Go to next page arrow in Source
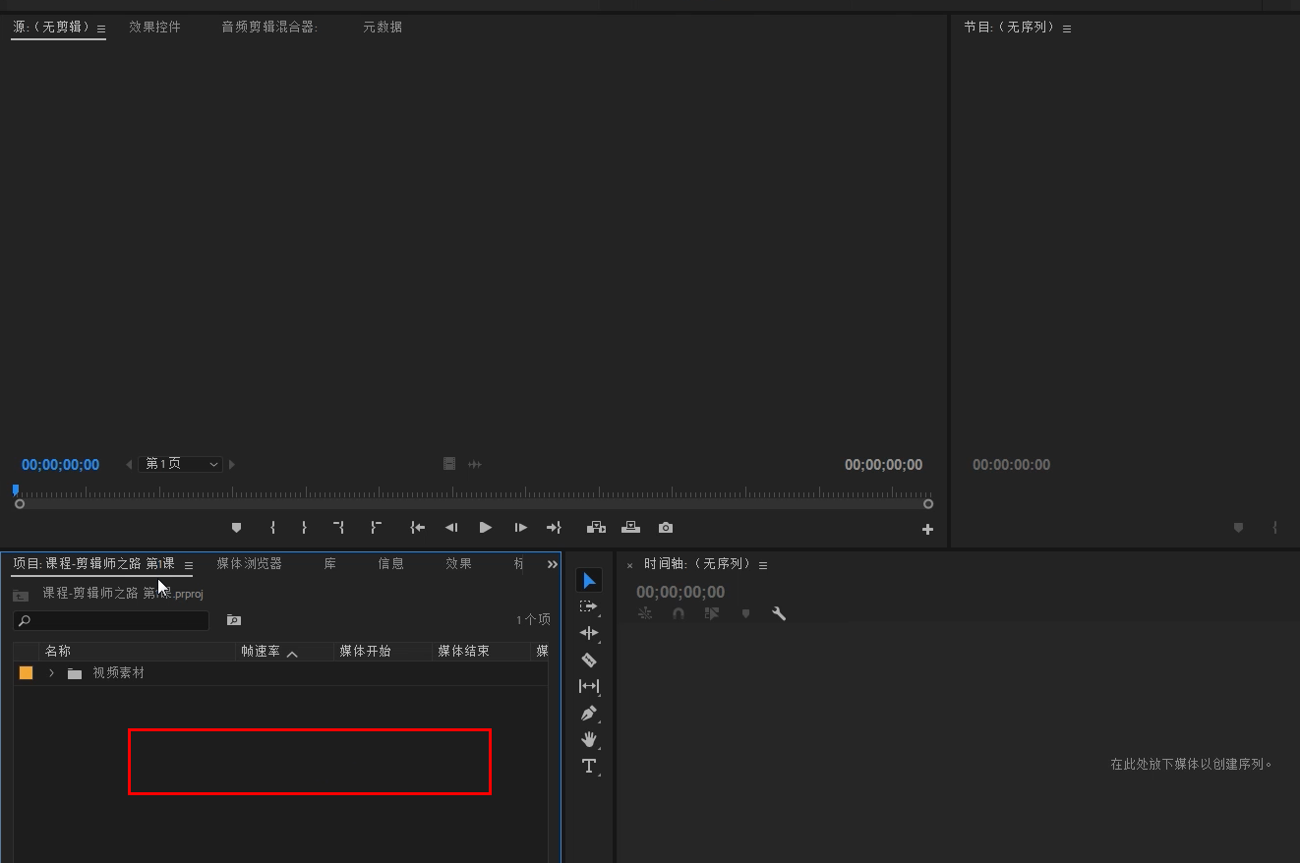 [x=232, y=464]
